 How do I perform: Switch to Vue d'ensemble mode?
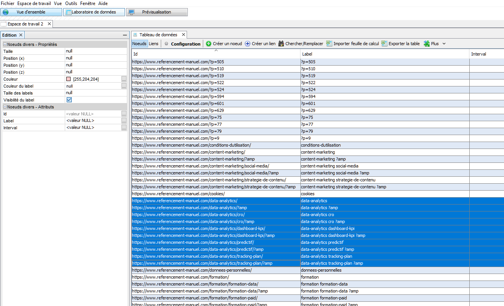pyautogui.click(x=31, y=12)
